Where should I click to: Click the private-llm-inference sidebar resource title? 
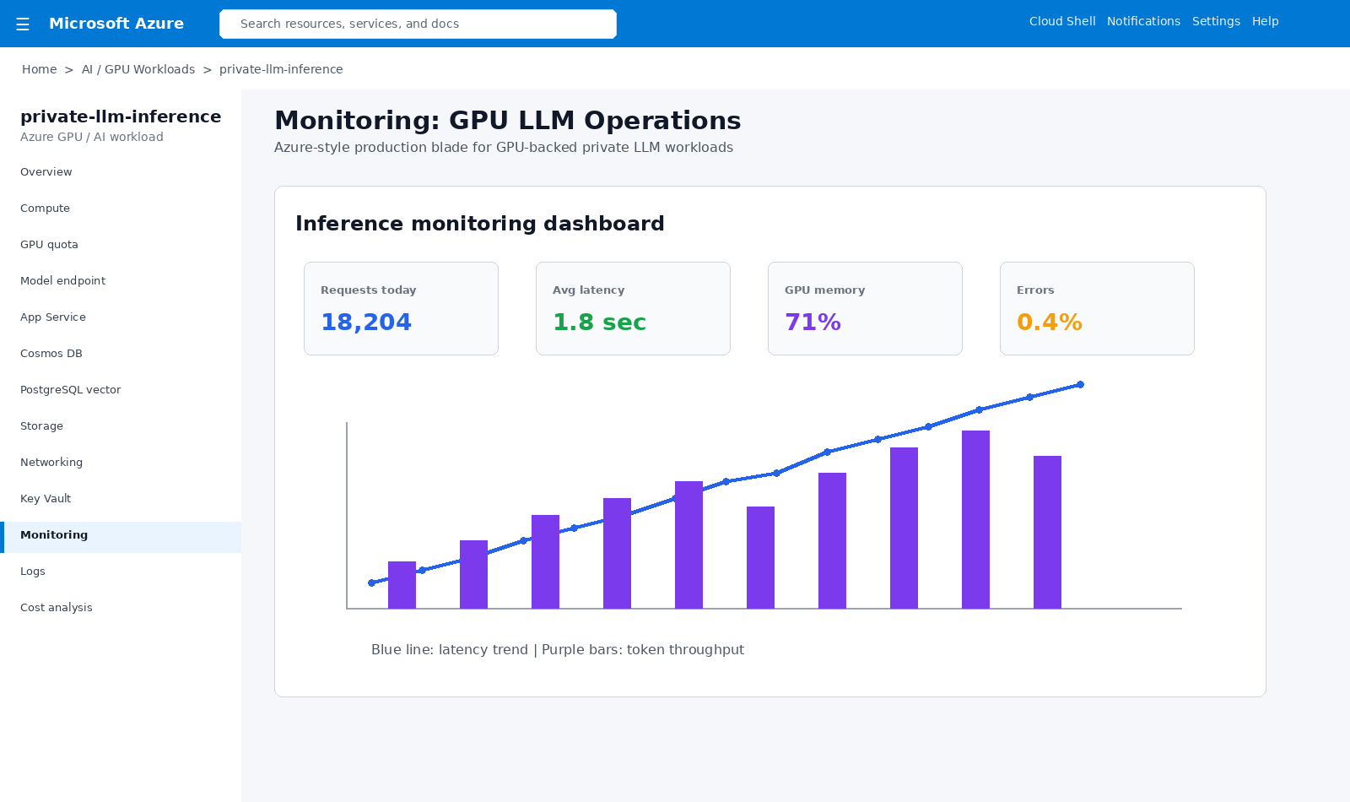[x=121, y=117]
